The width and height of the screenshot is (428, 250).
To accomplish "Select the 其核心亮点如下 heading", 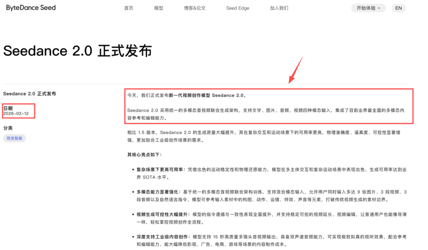I will (144, 155).
